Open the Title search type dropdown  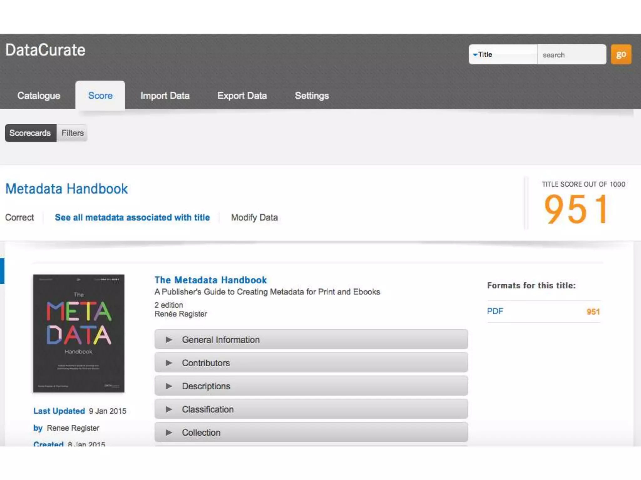[502, 54]
